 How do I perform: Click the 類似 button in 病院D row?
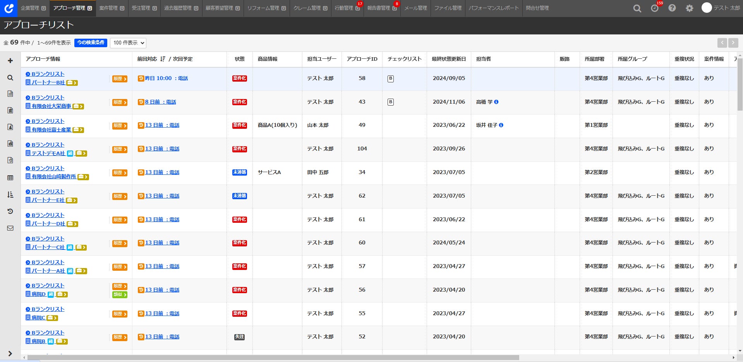pos(120,295)
